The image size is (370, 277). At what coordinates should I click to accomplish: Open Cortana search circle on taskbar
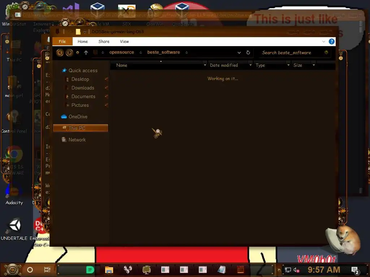tap(30, 270)
